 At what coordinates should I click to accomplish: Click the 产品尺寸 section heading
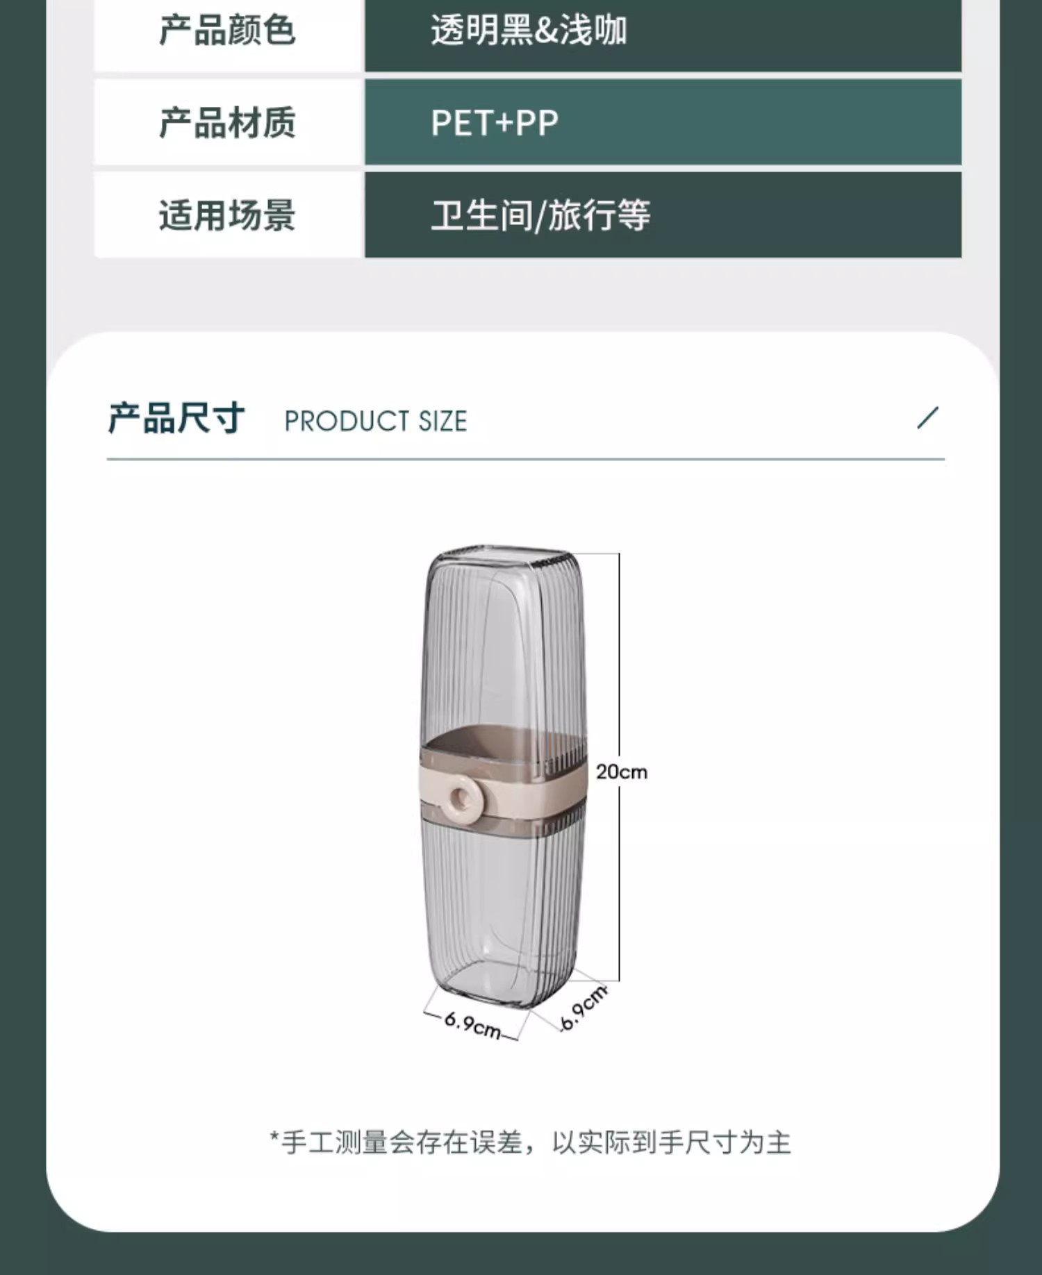coord(176,419)
